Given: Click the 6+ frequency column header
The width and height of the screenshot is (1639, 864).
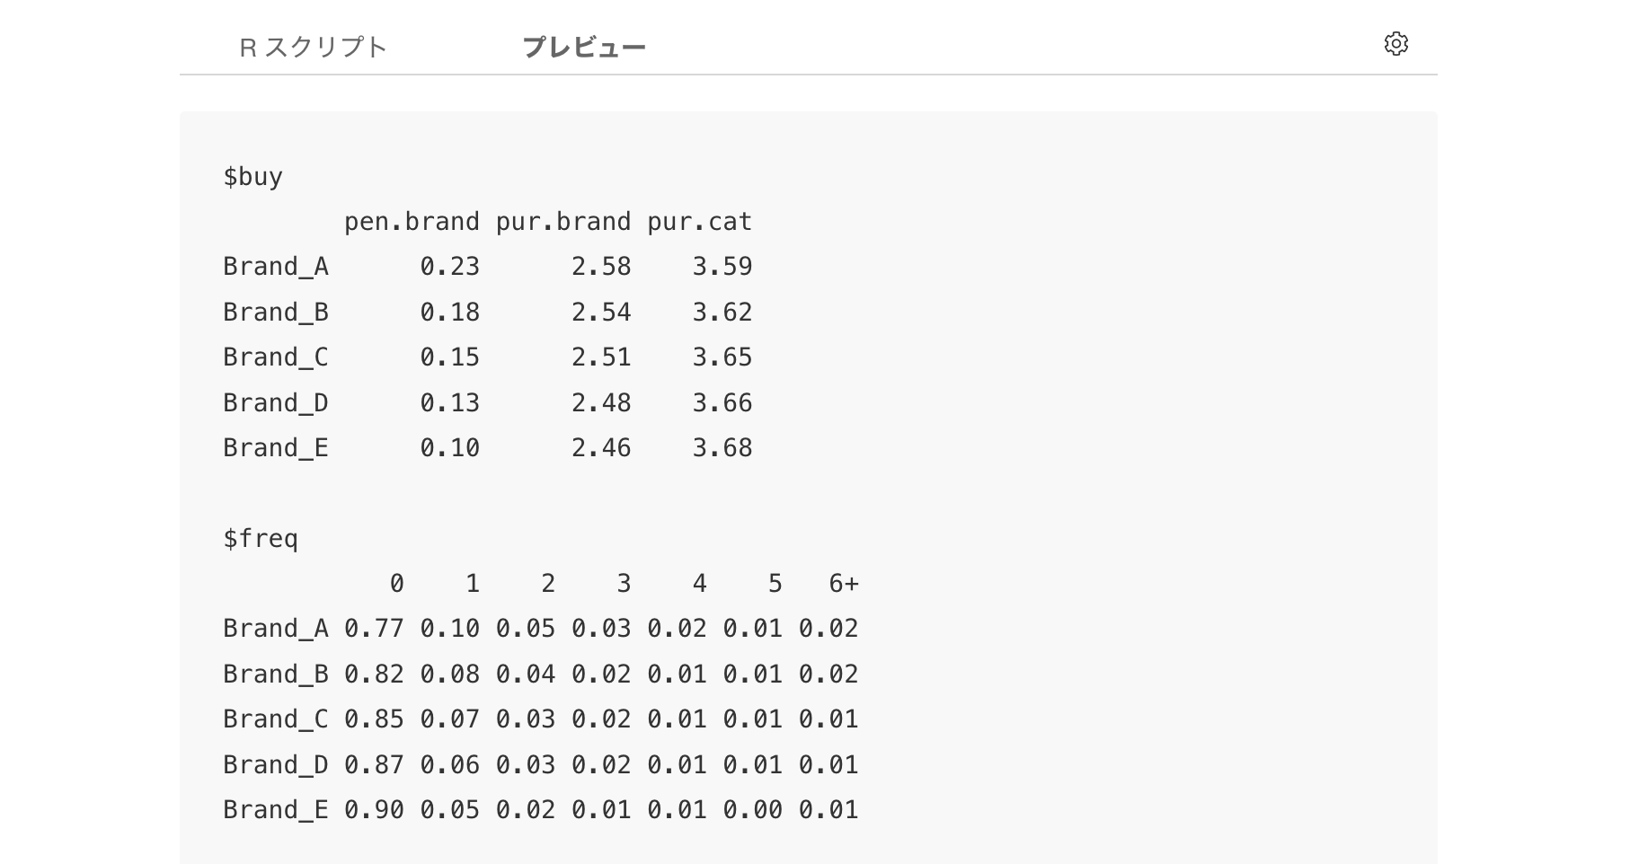Looking at the screenshot, I should [x=844, y=584].
